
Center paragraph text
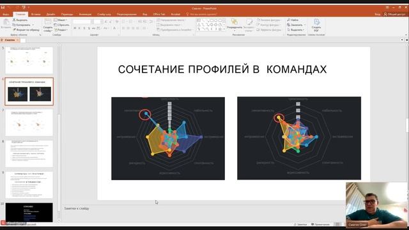(128, 28)
